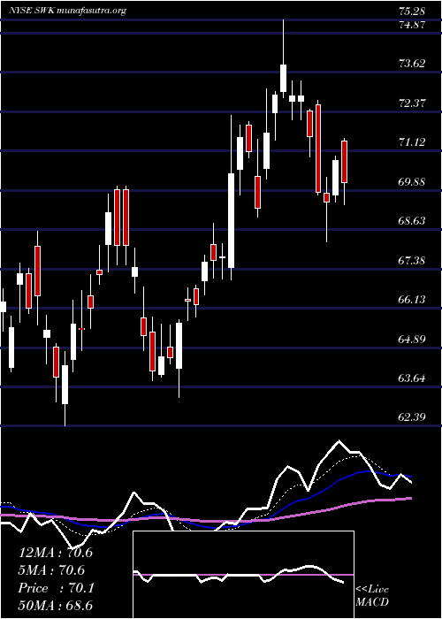Image resolution: width=442 pixels, height=619 pixels.
Task: Select the 74.87 price axis label
Action: 413,25
